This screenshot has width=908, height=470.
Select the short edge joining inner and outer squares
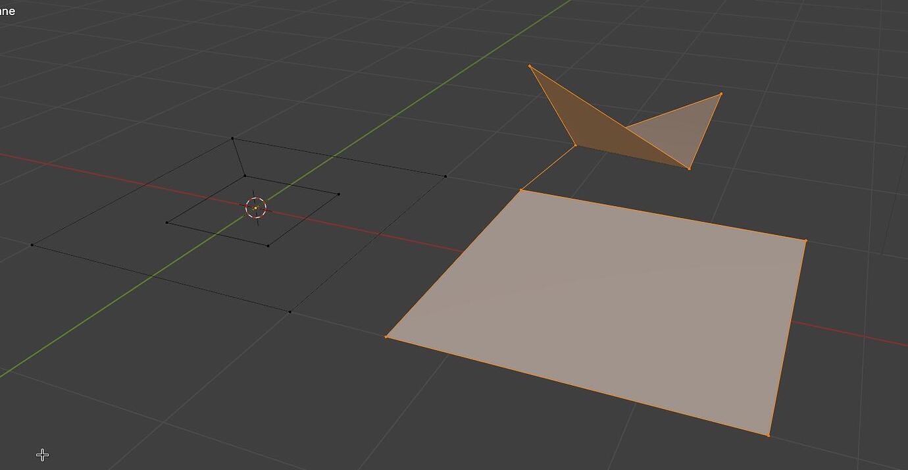pos(238,157)
